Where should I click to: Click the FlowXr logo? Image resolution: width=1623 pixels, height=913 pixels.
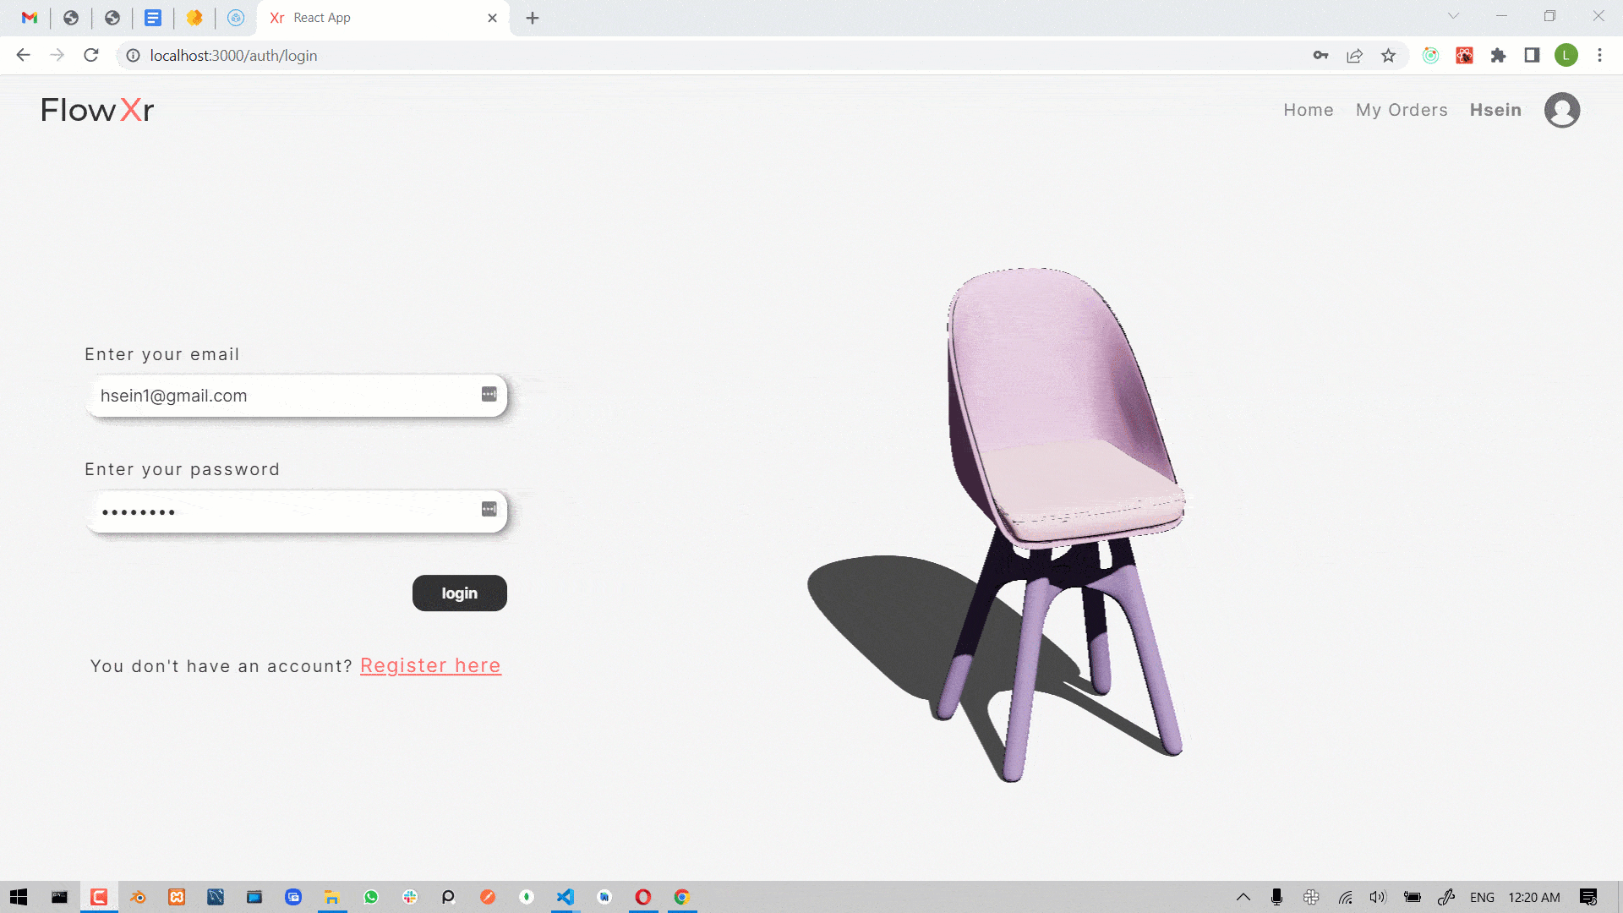coord(97,110)
